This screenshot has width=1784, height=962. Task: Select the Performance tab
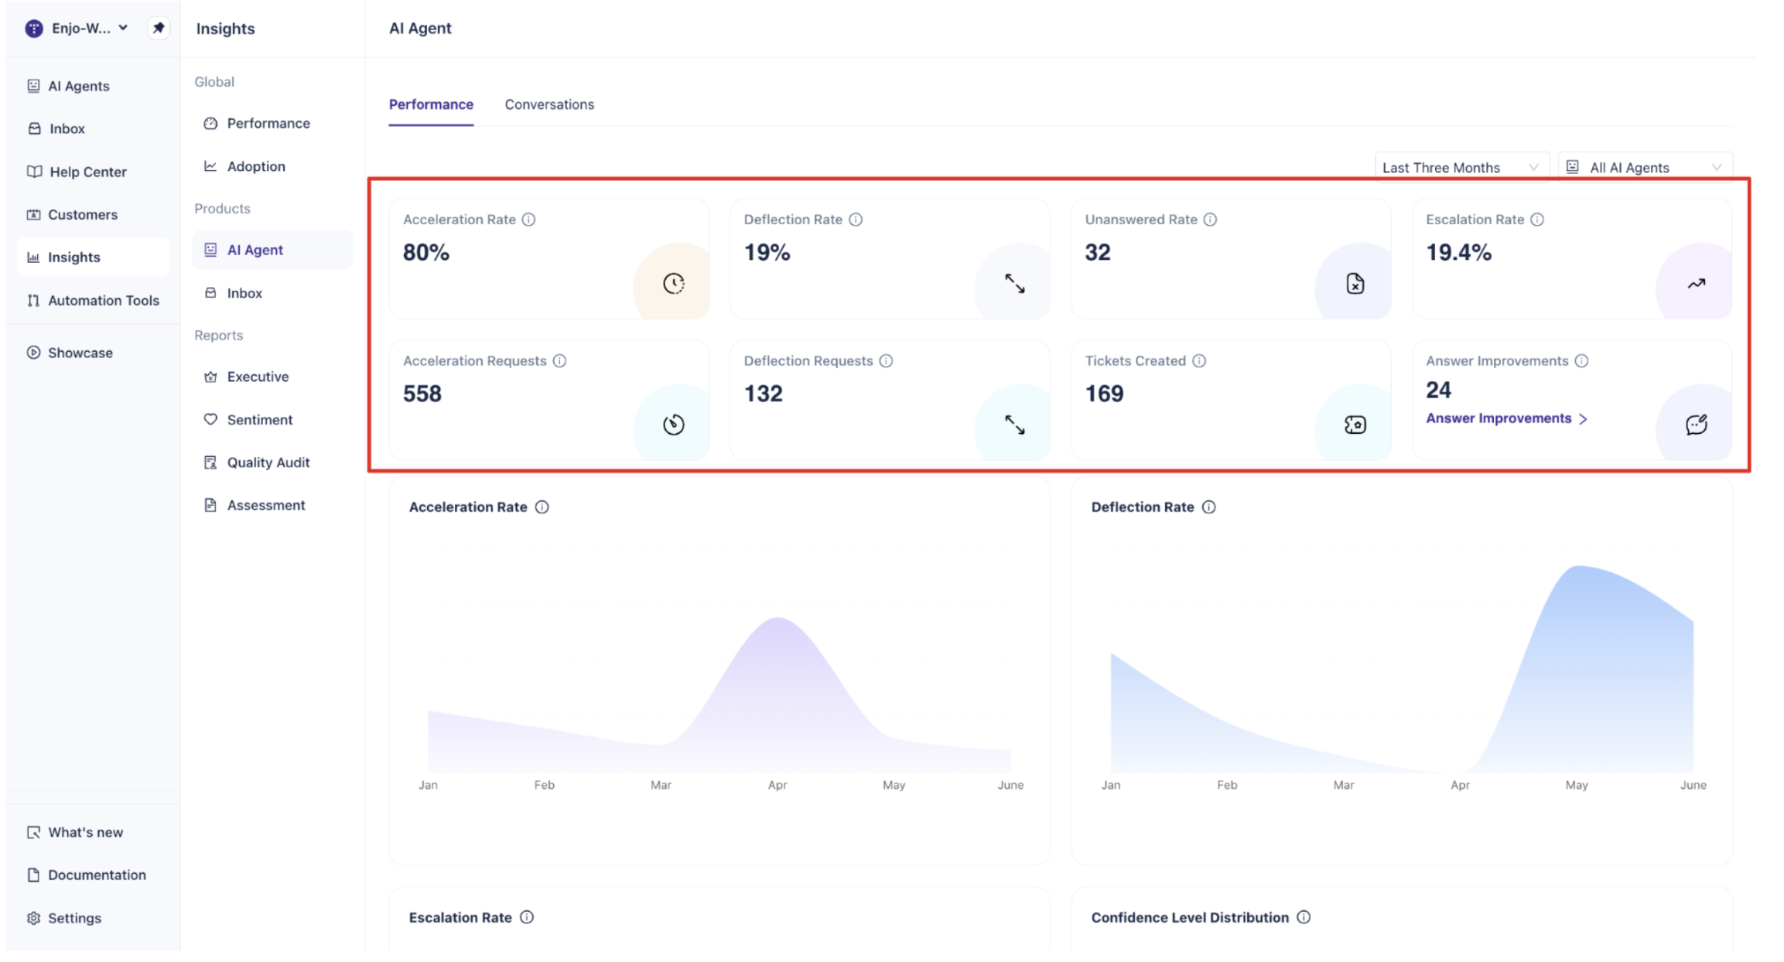[431, 104]
